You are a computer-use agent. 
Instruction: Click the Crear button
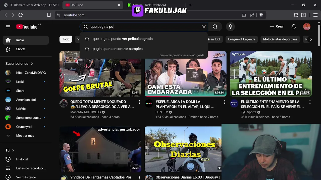pos(277,26)
